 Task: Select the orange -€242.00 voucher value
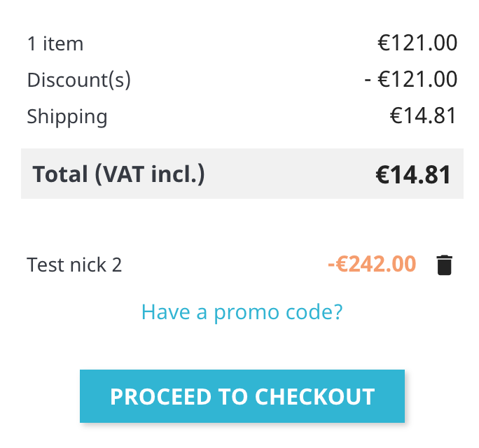point(372,265)
